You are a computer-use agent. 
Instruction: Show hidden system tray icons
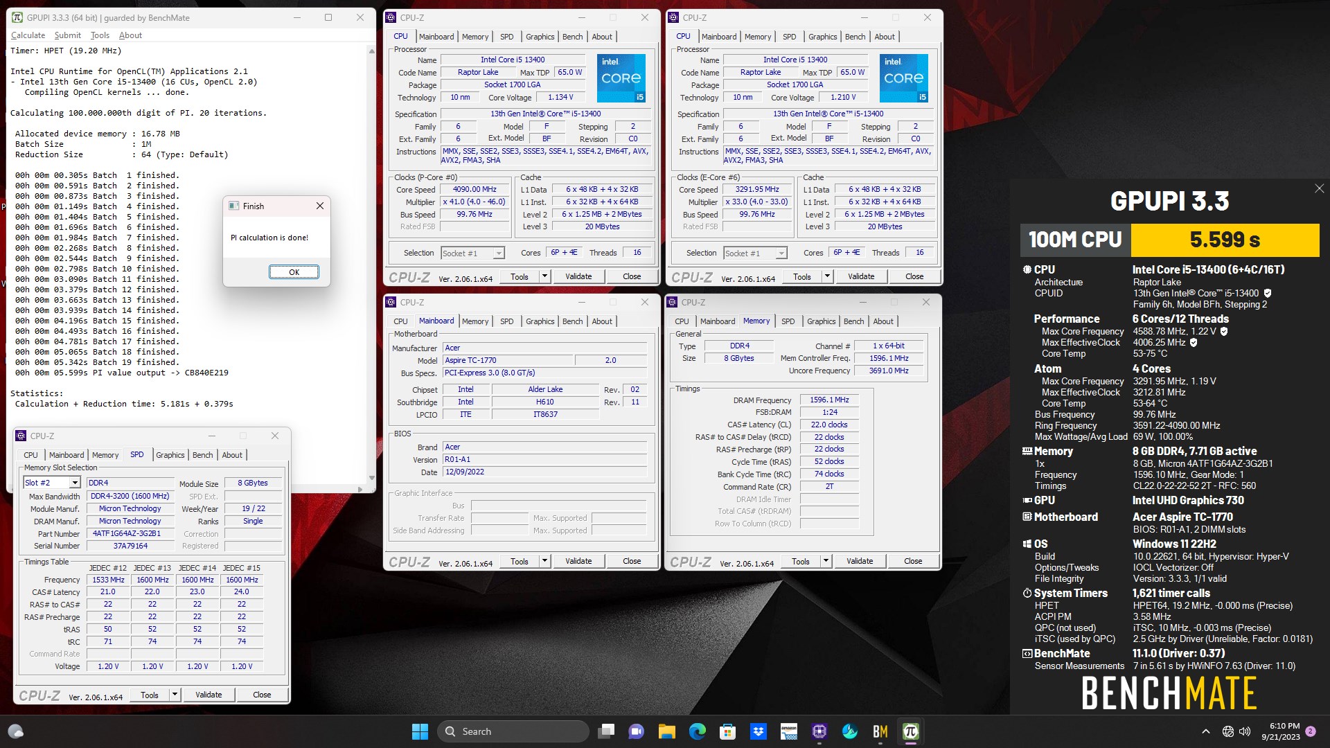1205,731
